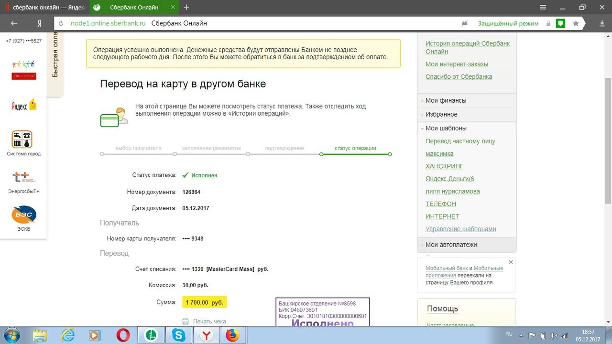Click the Yandex Browser taskbar button
The image size is (612, 344).
tap(206, 335)
